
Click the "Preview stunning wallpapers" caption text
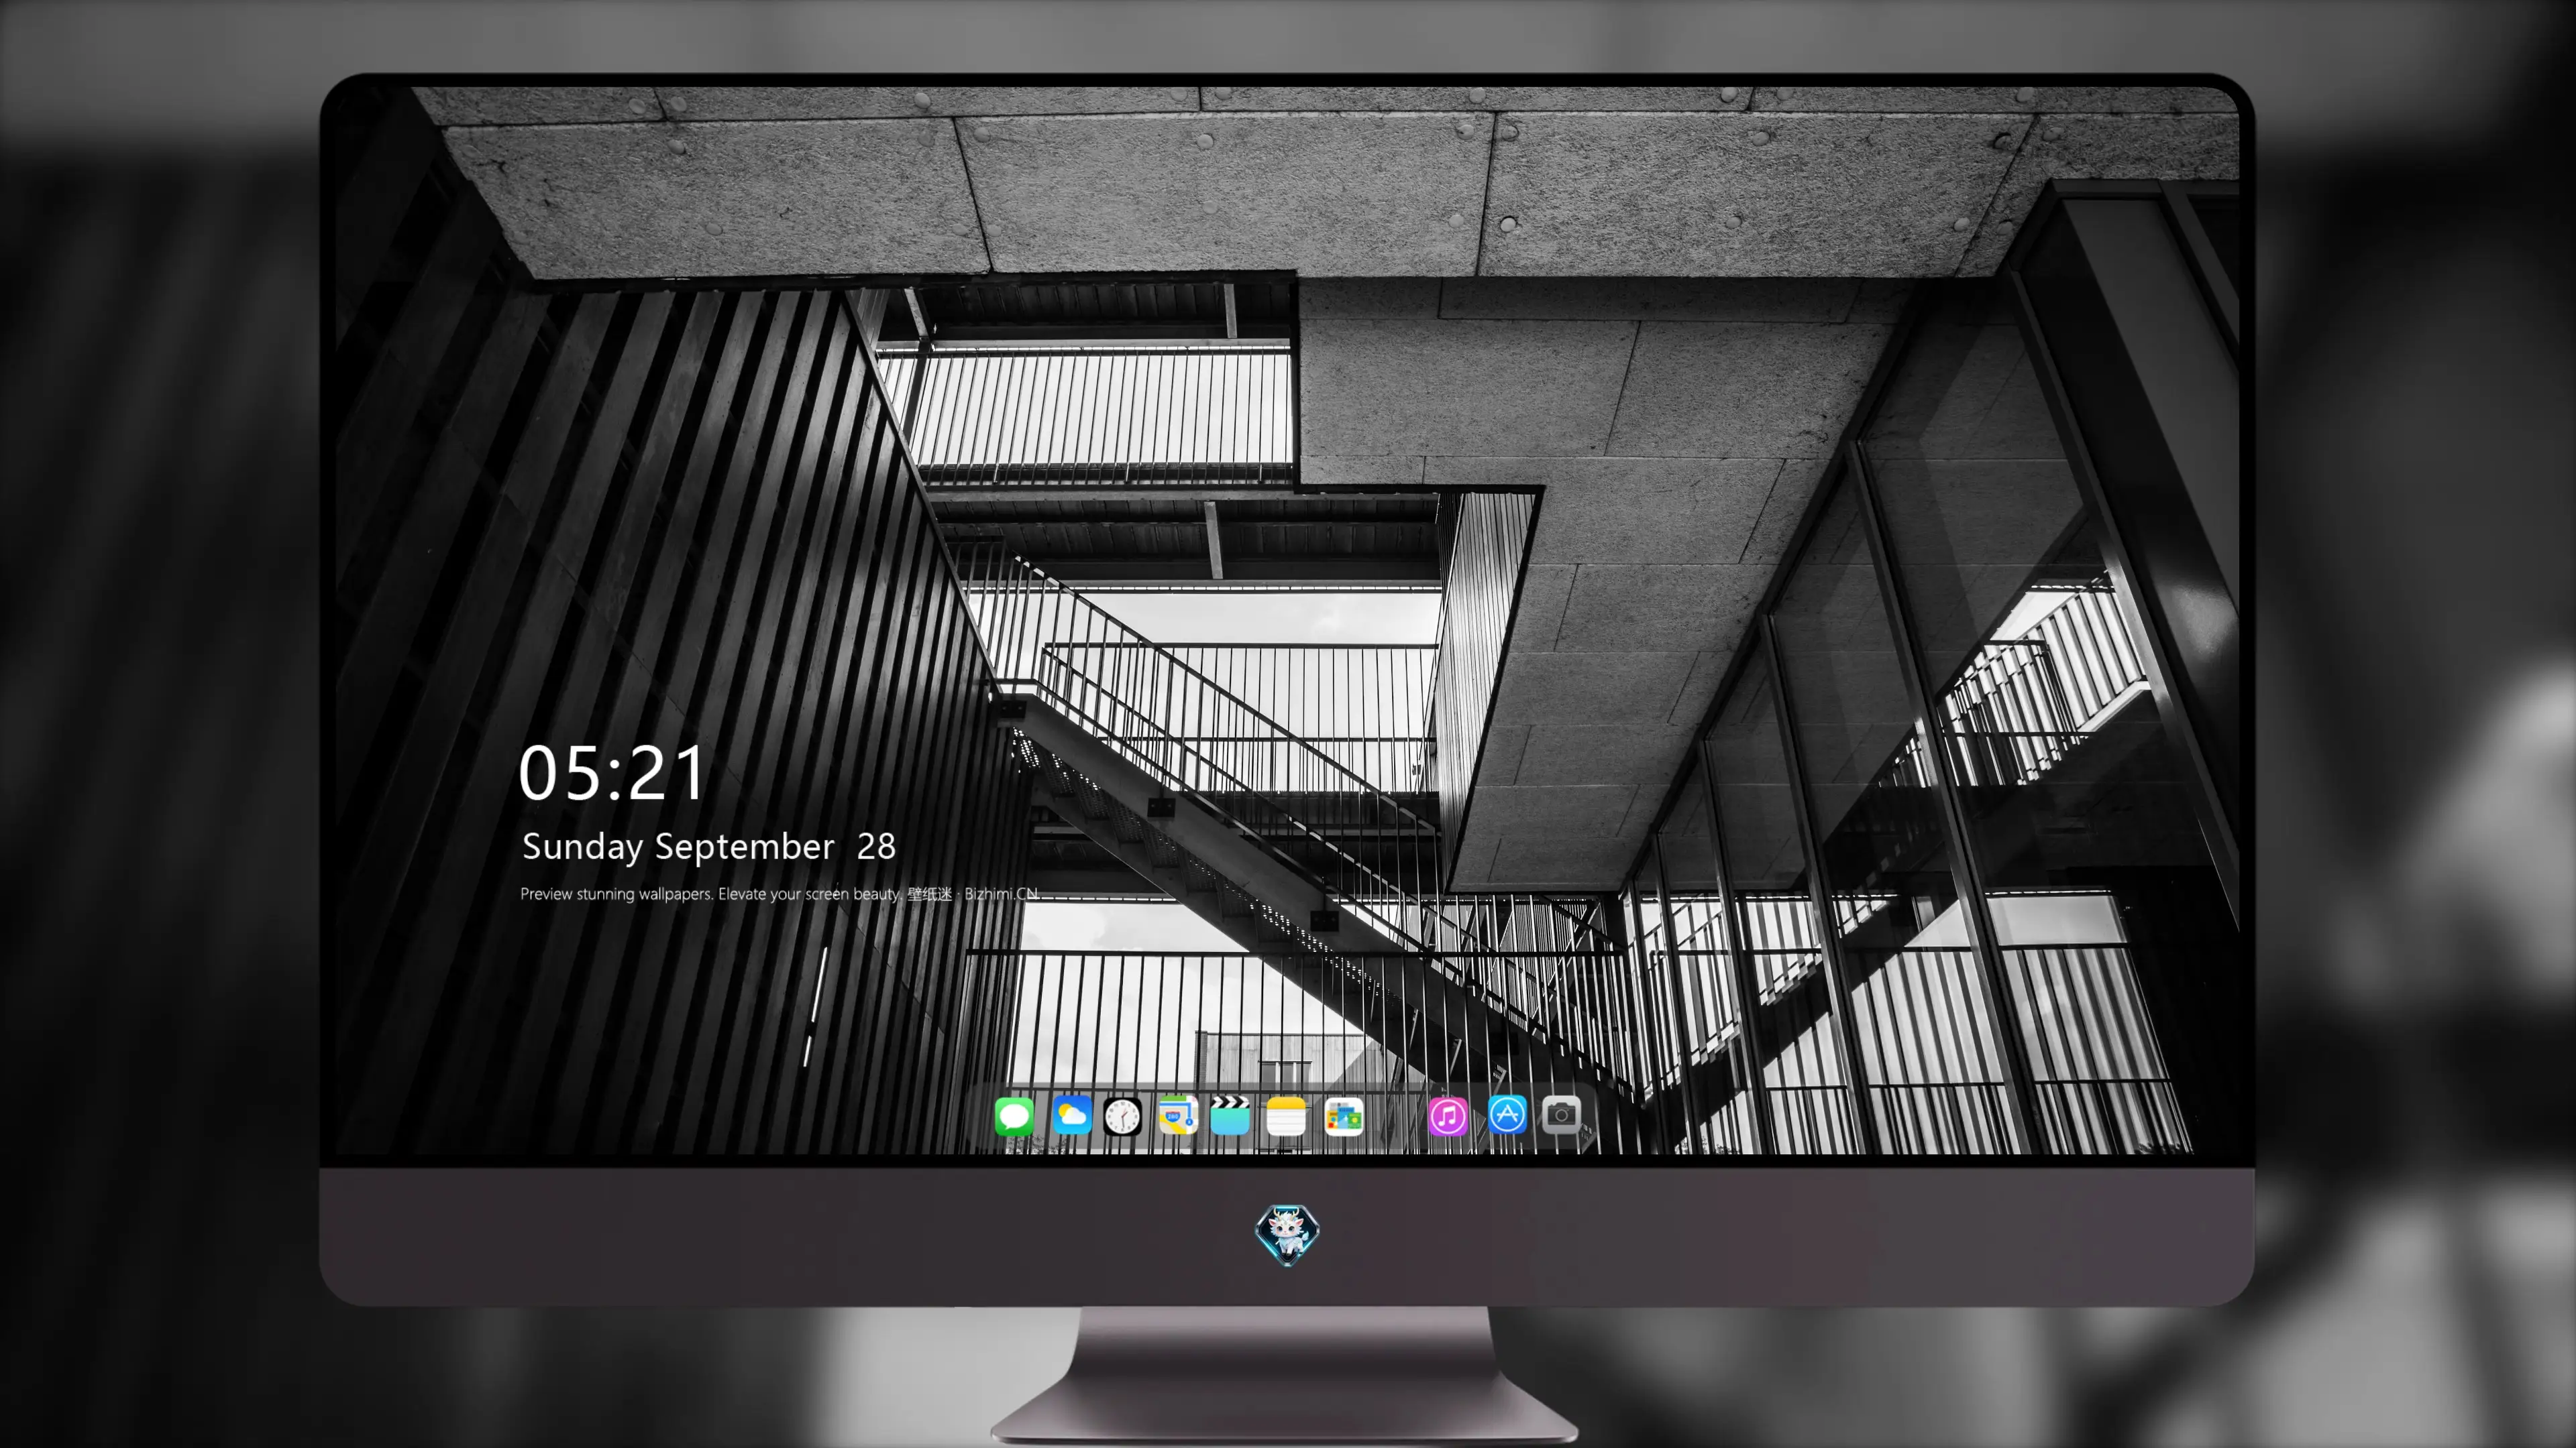779,894
